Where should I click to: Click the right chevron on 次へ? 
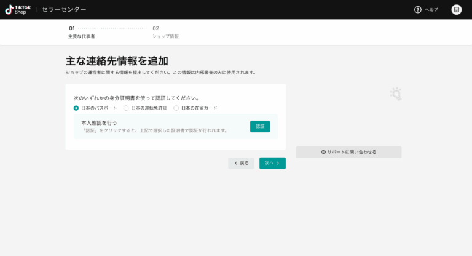tap(278, 163)
